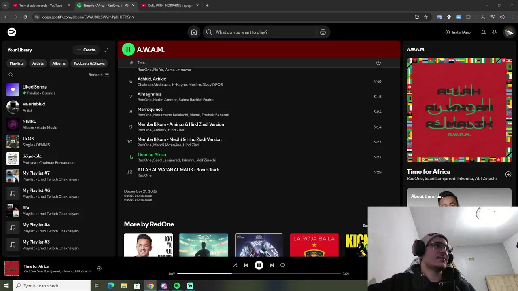
Task: Open artist link Mehdi Mozayine
Action: pyautogui.click(x=167, y=145)
